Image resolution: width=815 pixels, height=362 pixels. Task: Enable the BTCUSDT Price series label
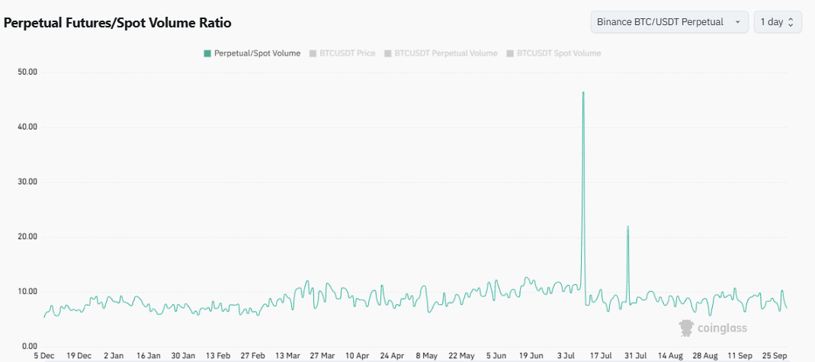pyautogui.click(x=347, y=53)
